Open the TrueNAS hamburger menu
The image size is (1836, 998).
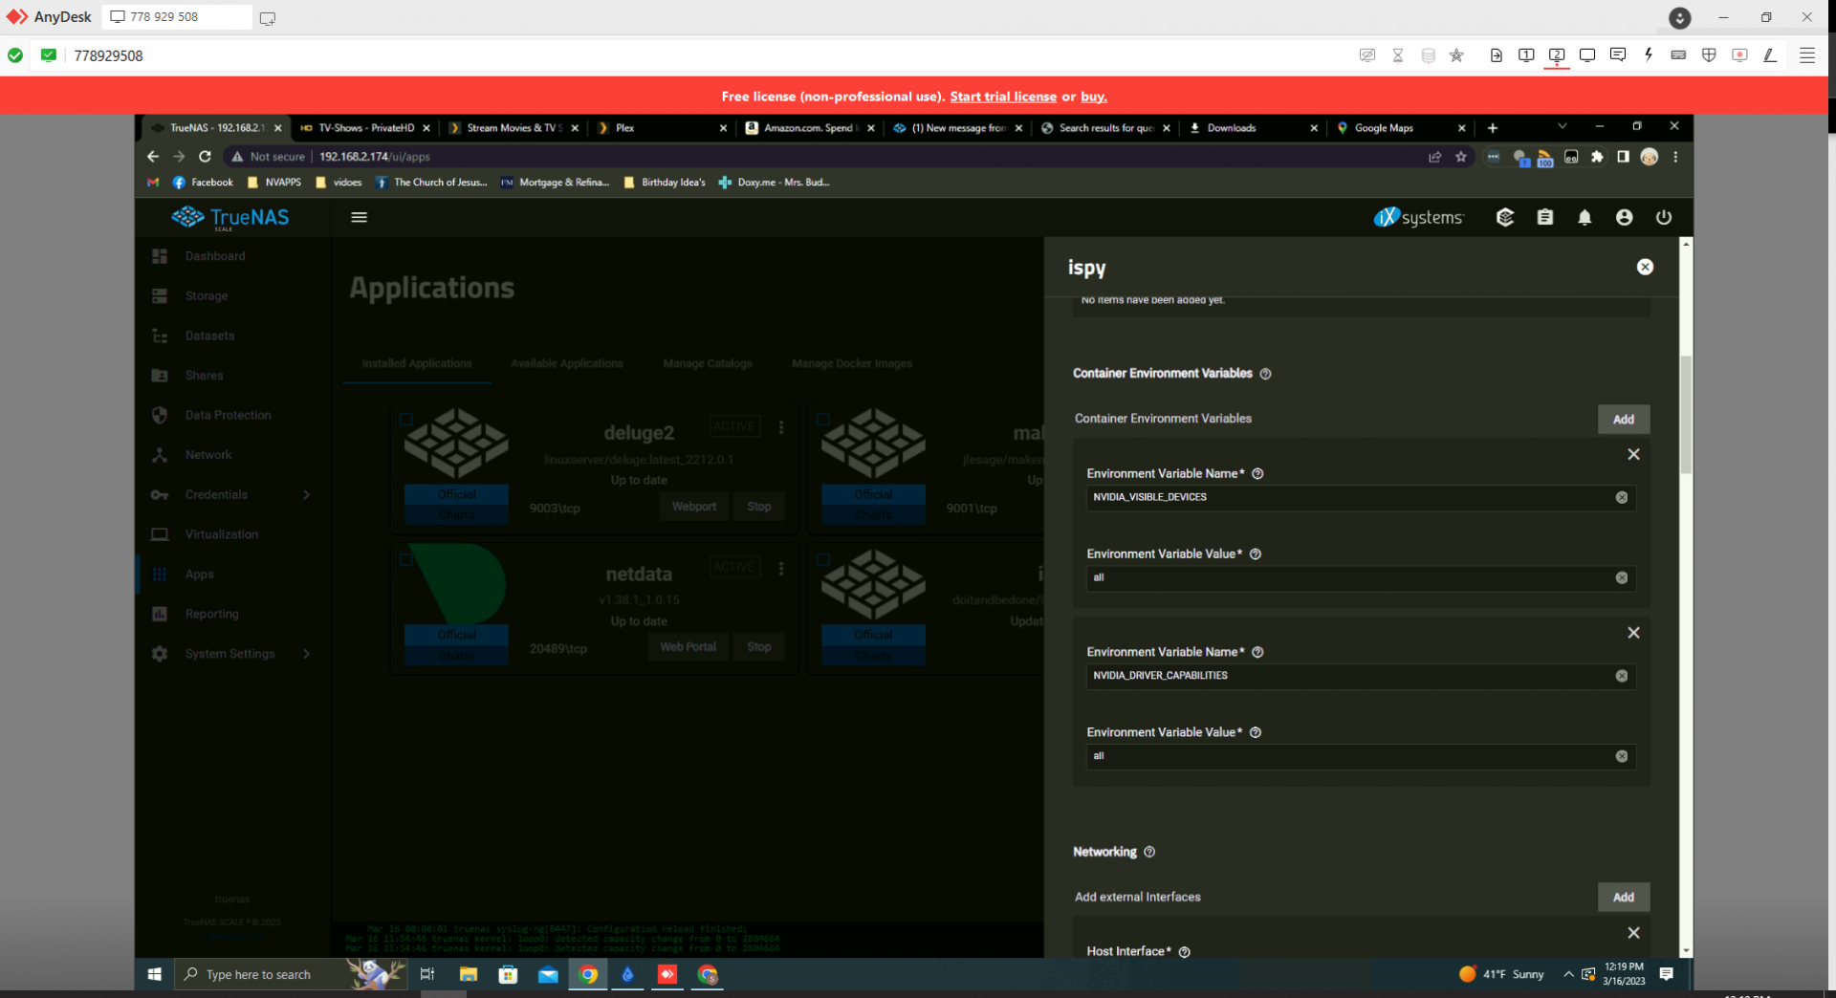coord(359,217)
